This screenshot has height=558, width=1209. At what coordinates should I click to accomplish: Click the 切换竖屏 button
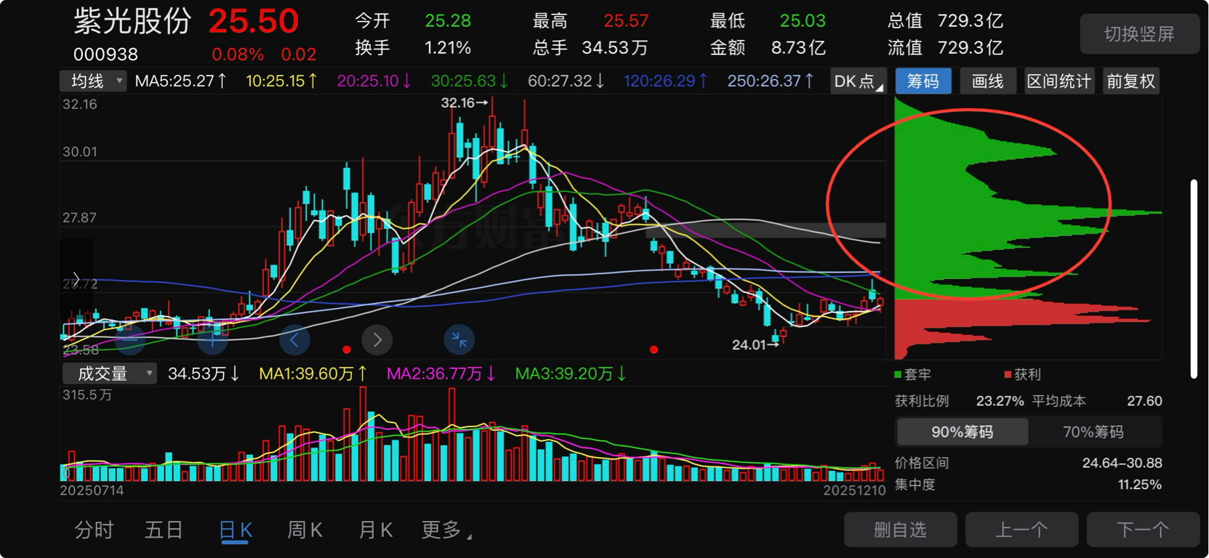(x=1139, y=34)
